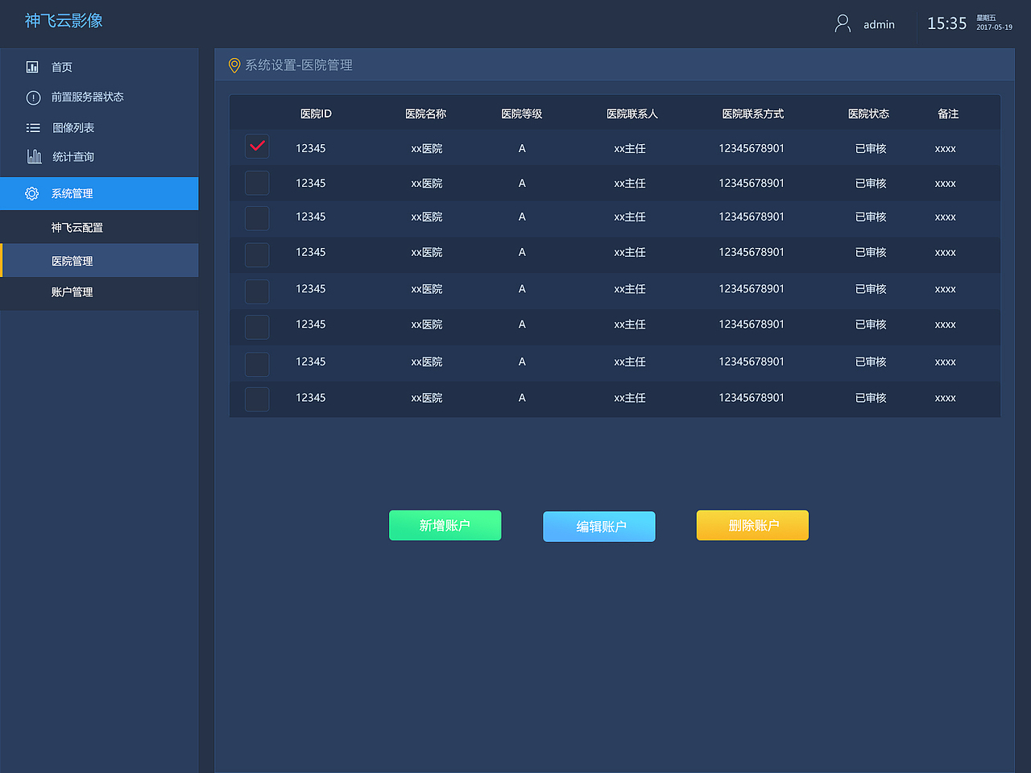Viewport: 1031px width, 773px height.
Task: Click the 前置服务器状态 alert circle icon
Action: (33, 97)
